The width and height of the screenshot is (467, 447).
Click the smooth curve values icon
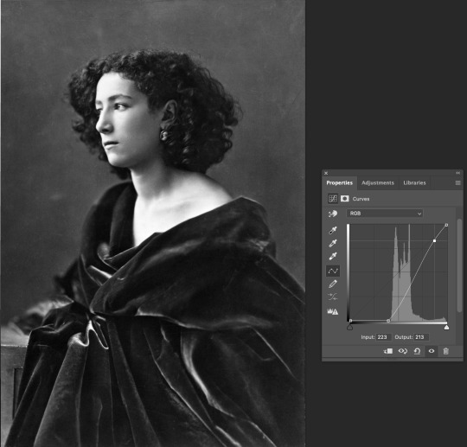pos(333,297)
